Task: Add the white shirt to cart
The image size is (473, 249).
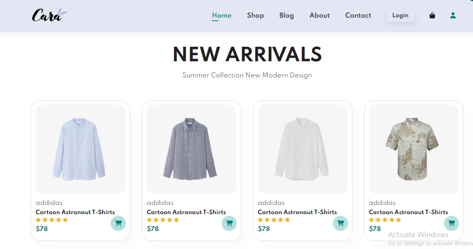Action: (341, 223)
